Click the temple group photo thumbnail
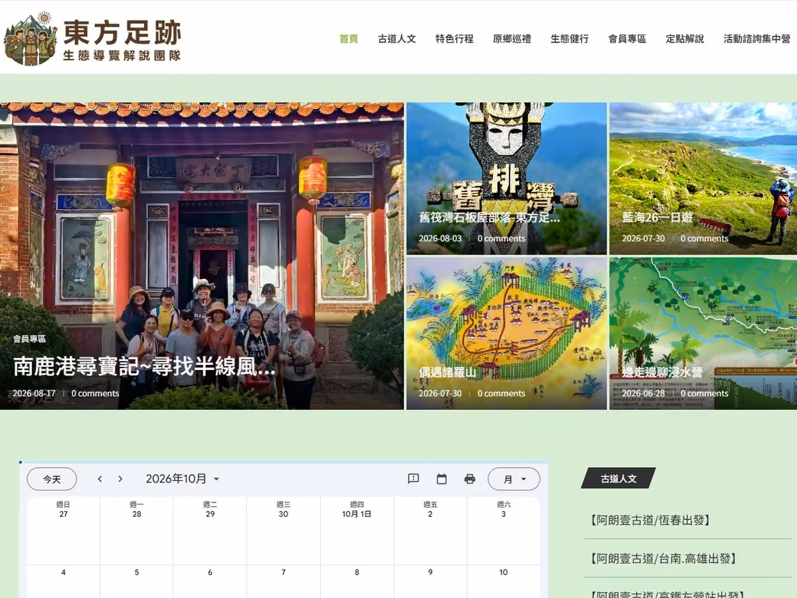This screenshot has width=797, height=598. [x=202, y=256]
